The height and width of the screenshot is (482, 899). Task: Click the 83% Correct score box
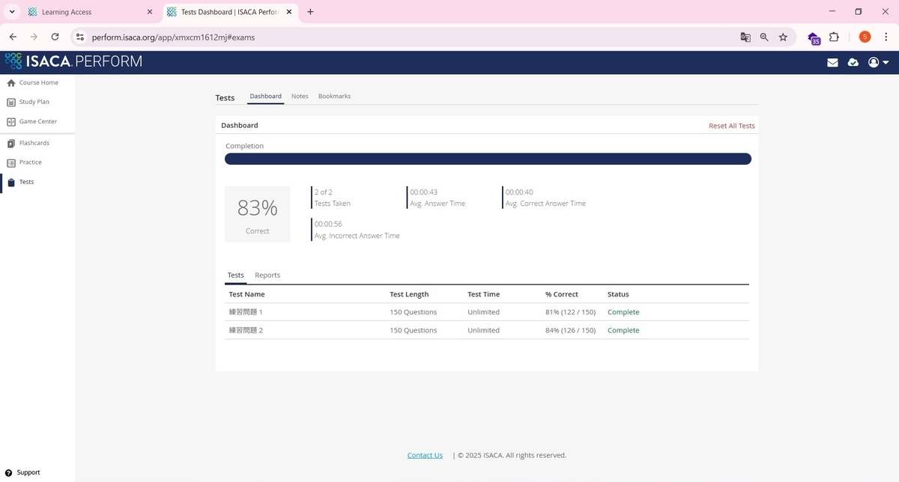coord(257,214)
